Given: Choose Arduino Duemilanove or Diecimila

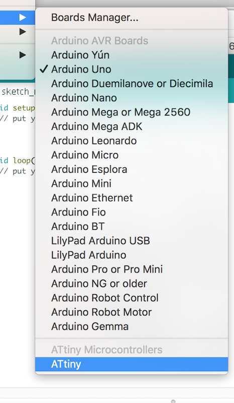Looking at the screenshot, I should (x=132, y=84).
